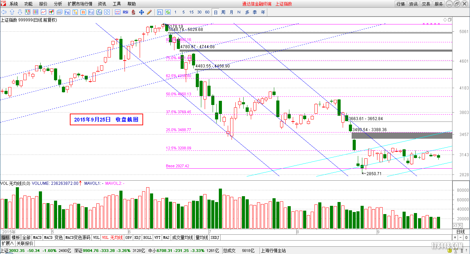Open the 多 multi-period selector
This screenshot has width=470, height=254.
247,12
